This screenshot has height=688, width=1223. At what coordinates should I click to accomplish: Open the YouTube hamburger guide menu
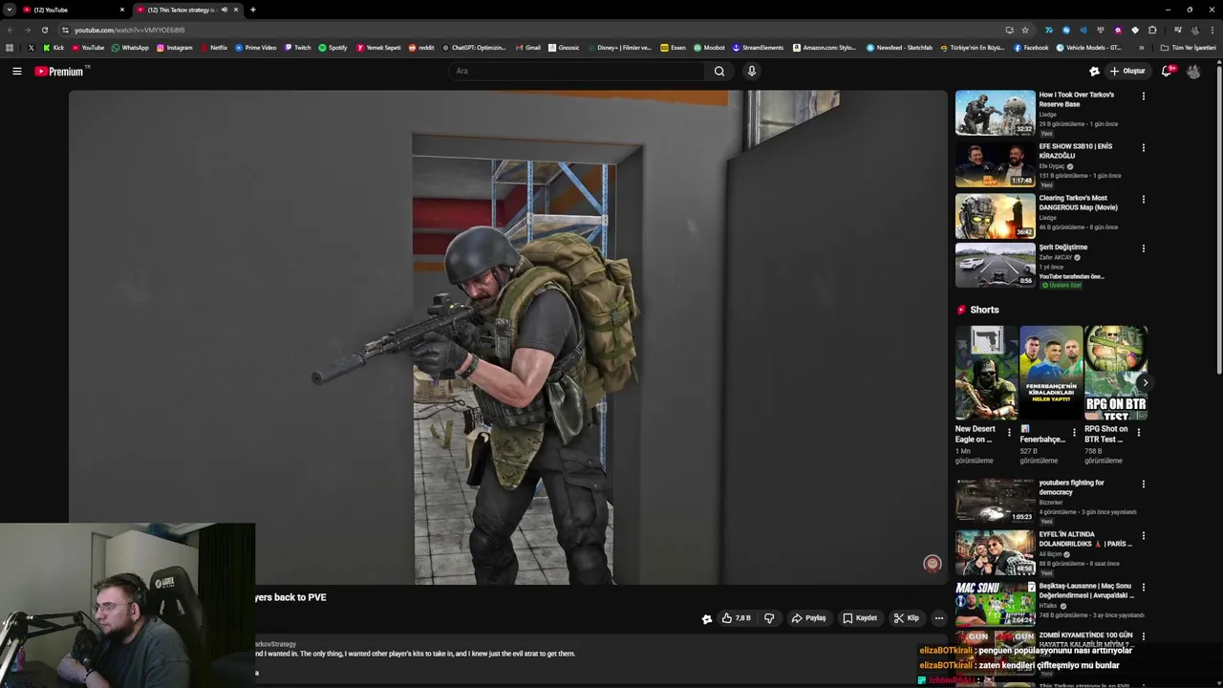(x=16, y=71)
